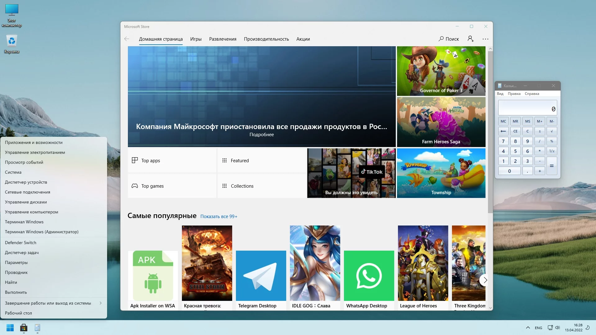The width and height of the screenshot is (596, 335).
Task: Open the account sign-in person icon
Action: 471,39
